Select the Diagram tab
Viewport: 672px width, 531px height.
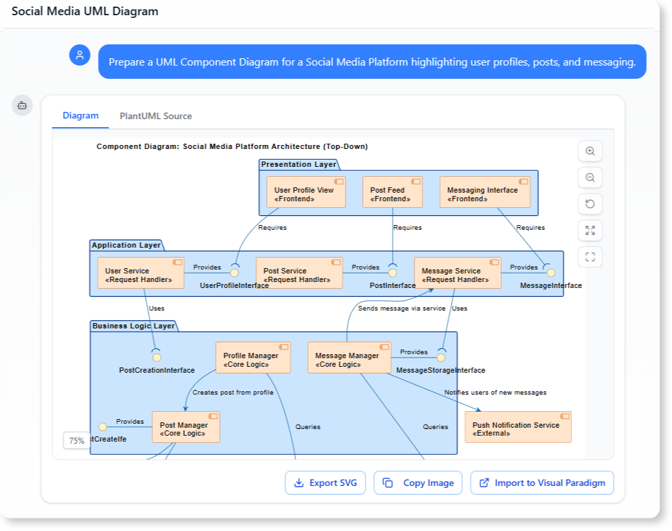(x=79, y=115)
